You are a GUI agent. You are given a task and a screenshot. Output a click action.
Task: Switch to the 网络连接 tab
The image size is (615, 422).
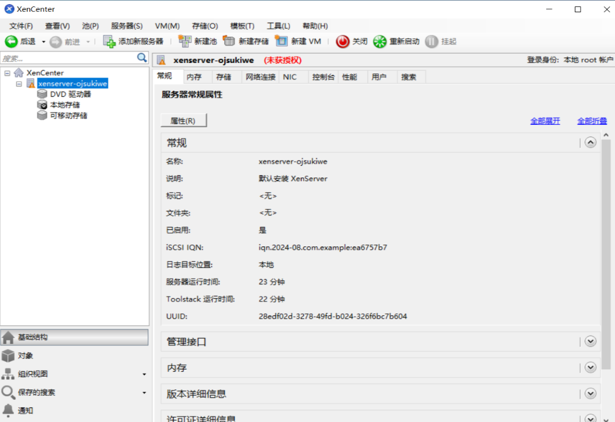click(260, 77)
